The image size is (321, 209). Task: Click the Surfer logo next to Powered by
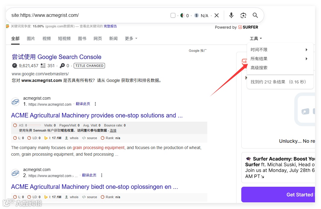248,27
